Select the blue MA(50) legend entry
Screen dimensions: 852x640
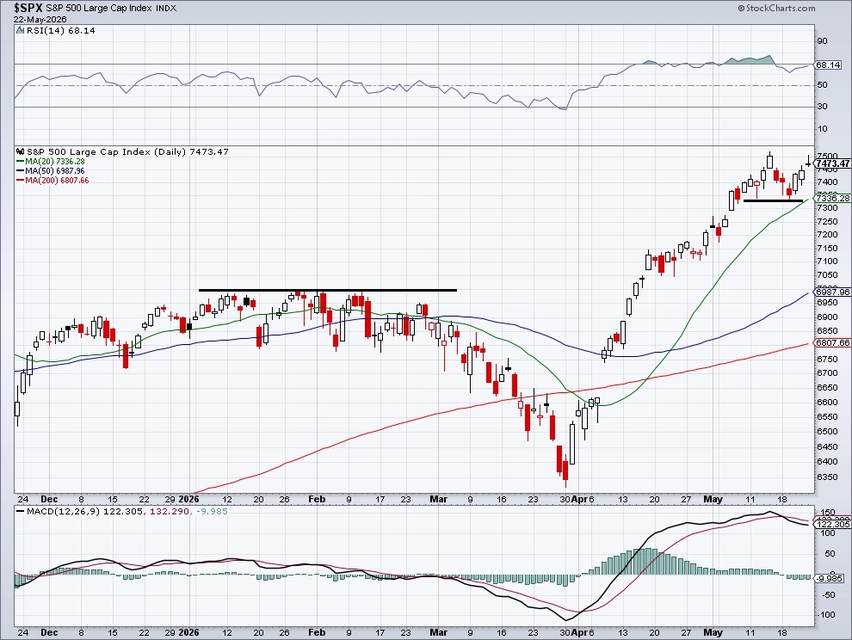(51, 170)
